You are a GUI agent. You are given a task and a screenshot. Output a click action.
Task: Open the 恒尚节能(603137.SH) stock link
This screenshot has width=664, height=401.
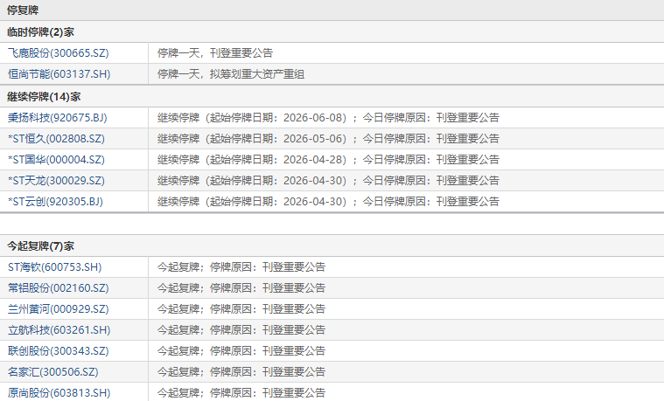click(x=59, y=74)
